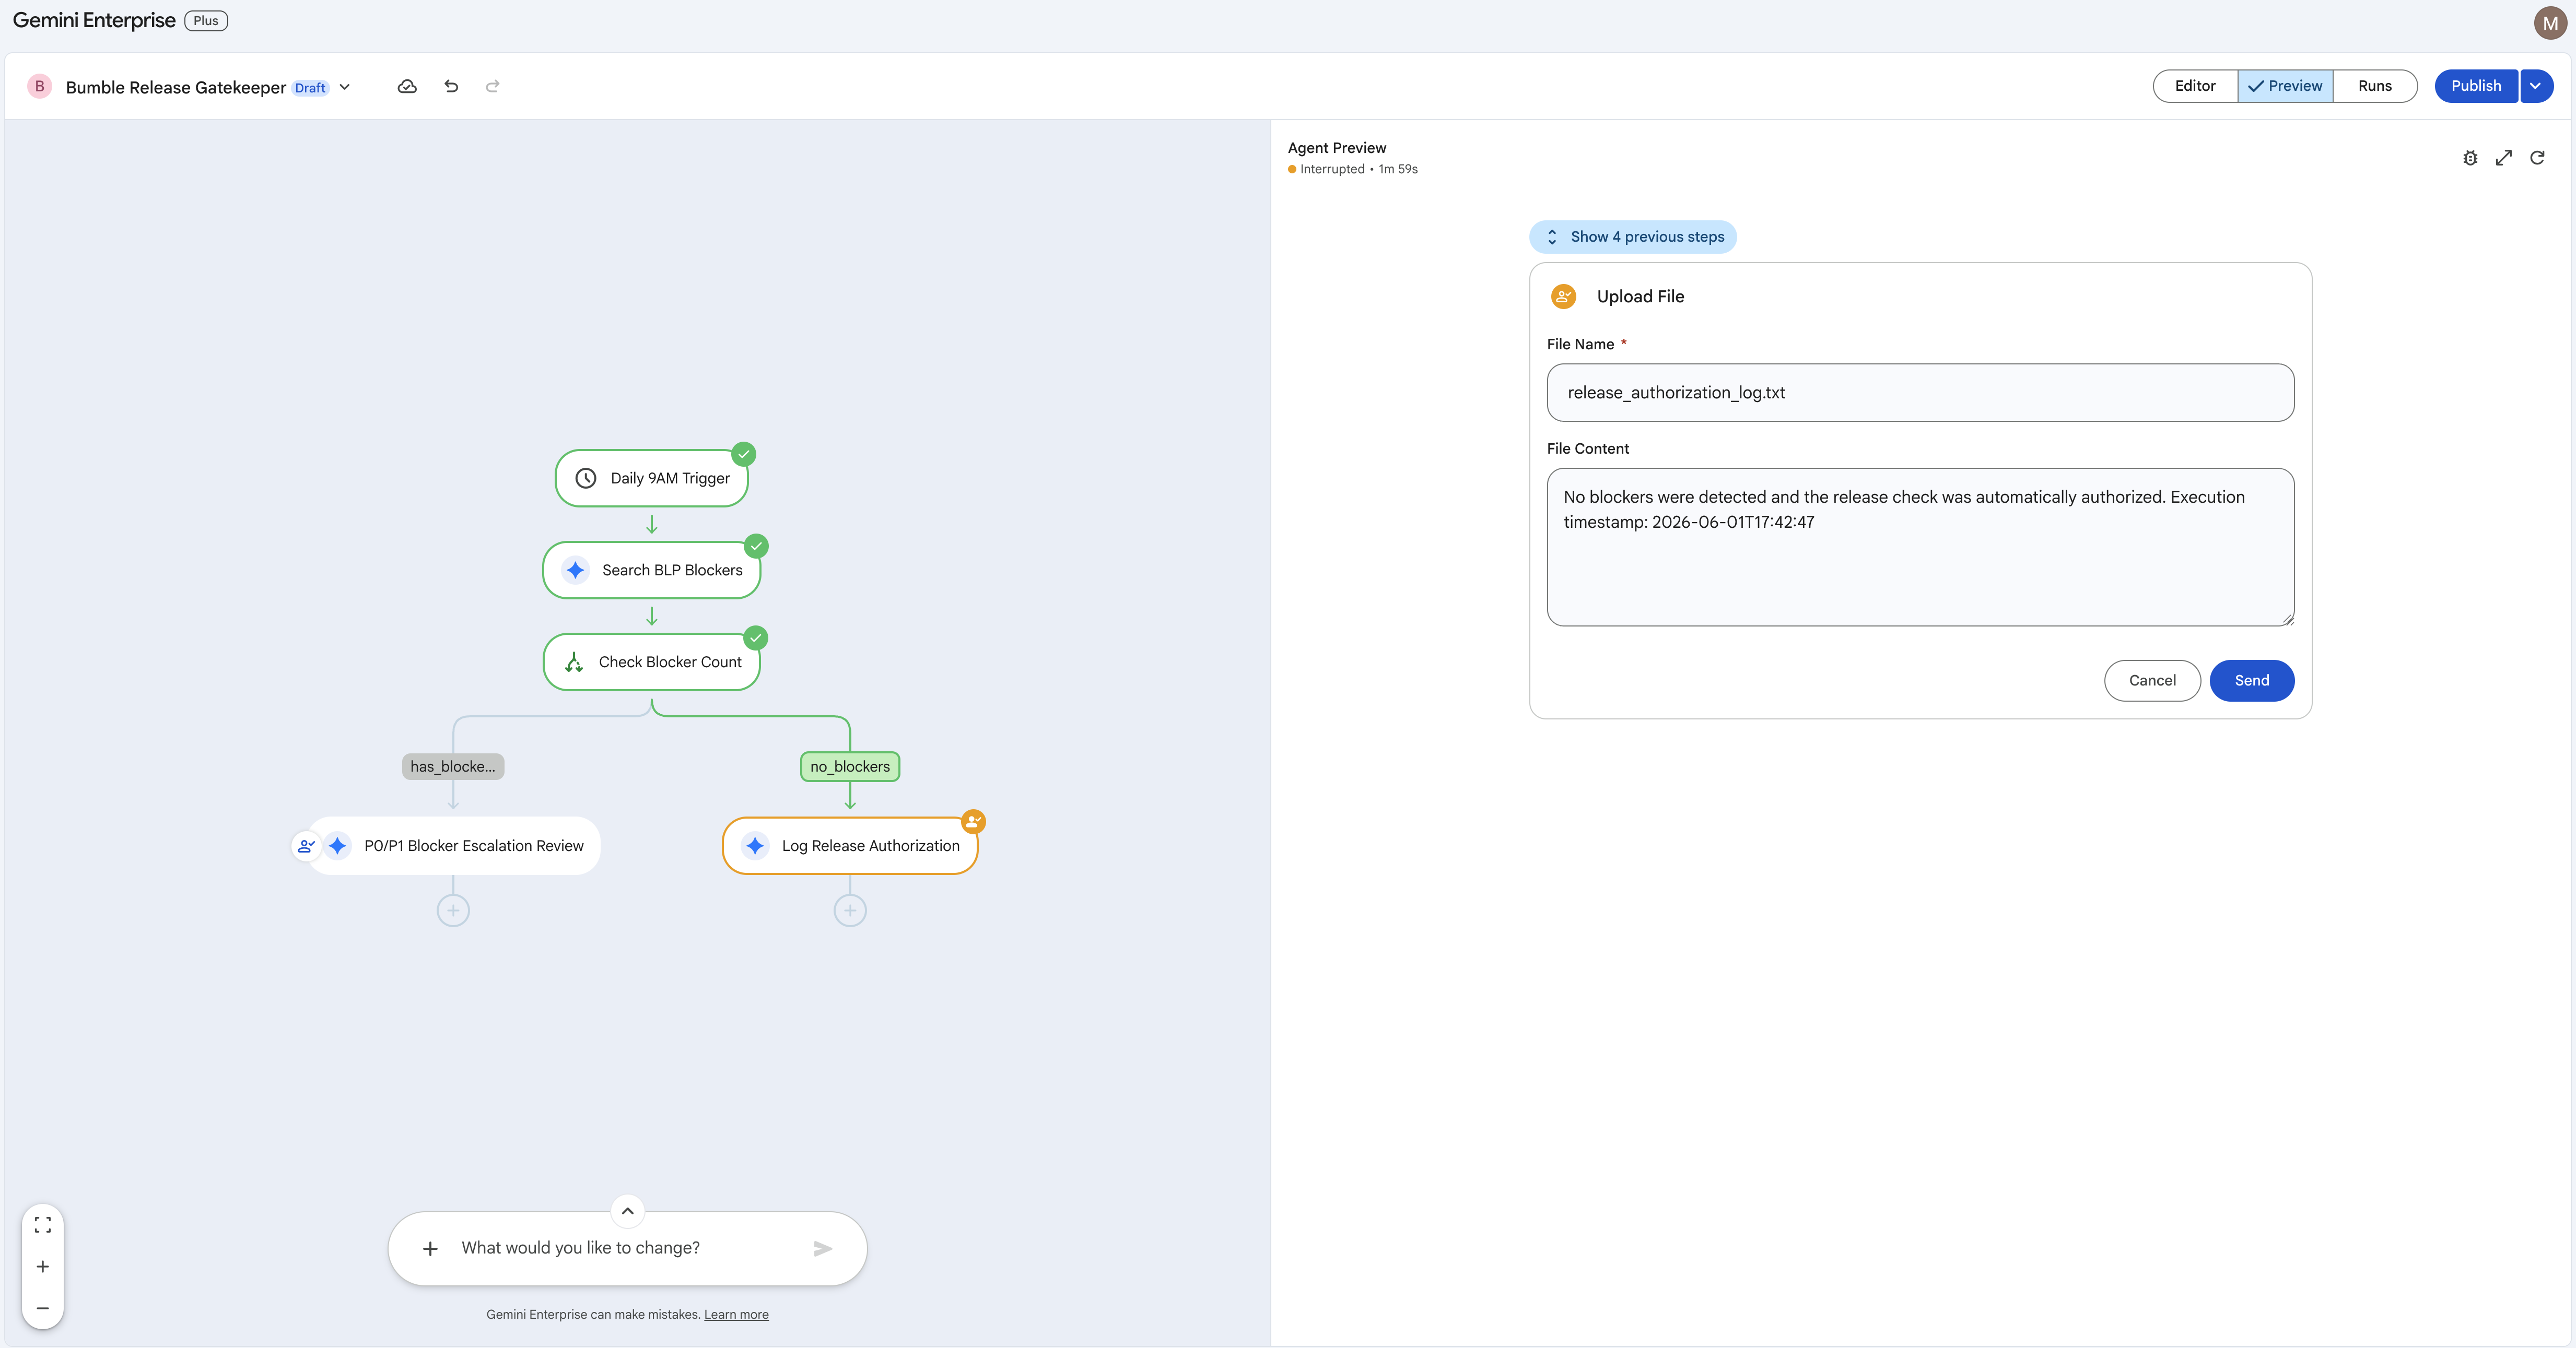Zoom in on the workflow canvas
This screenshot has height=1348, width=2576.
pyautogui.click(x=43, y=1266)
